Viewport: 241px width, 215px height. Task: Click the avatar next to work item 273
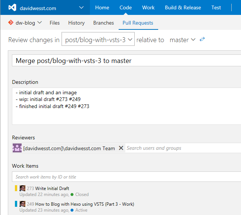22,188
